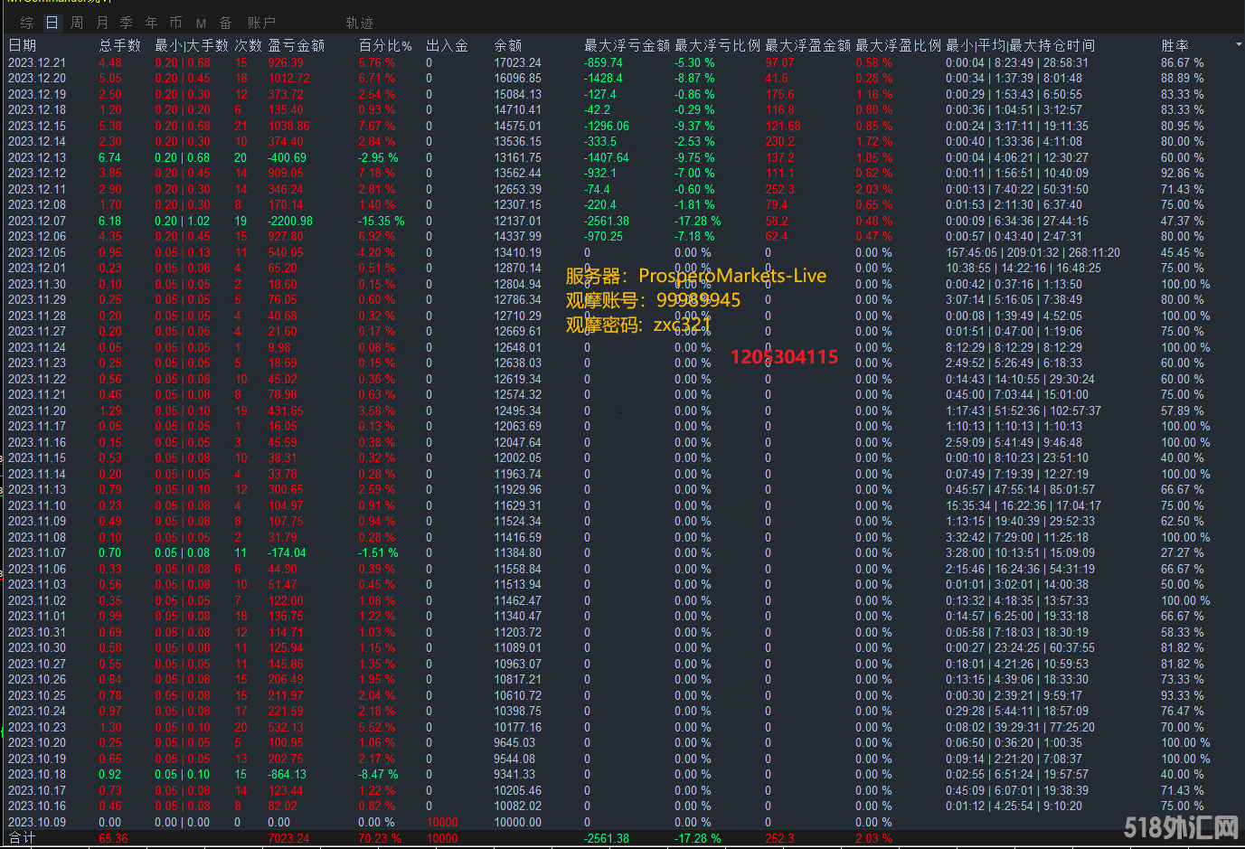
Task: Sort by 盈亏金额 column header
Action: 296,45
